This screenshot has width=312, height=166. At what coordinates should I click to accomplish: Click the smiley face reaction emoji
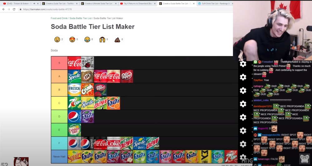coord(57,39)
